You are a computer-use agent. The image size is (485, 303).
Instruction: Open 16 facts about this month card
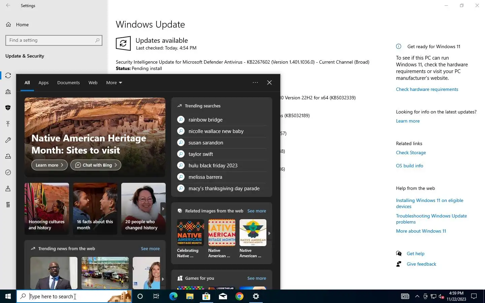point(95,209)
